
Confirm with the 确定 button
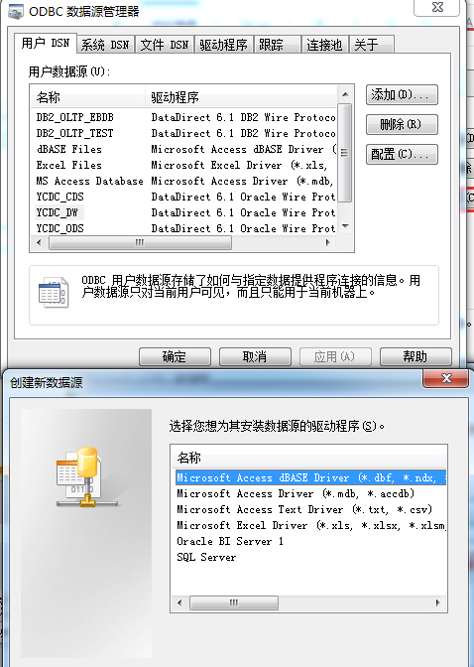[x=175, y=356]
